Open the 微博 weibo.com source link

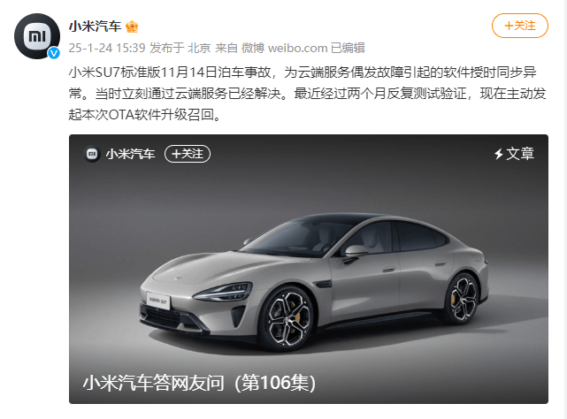point(284,48)
